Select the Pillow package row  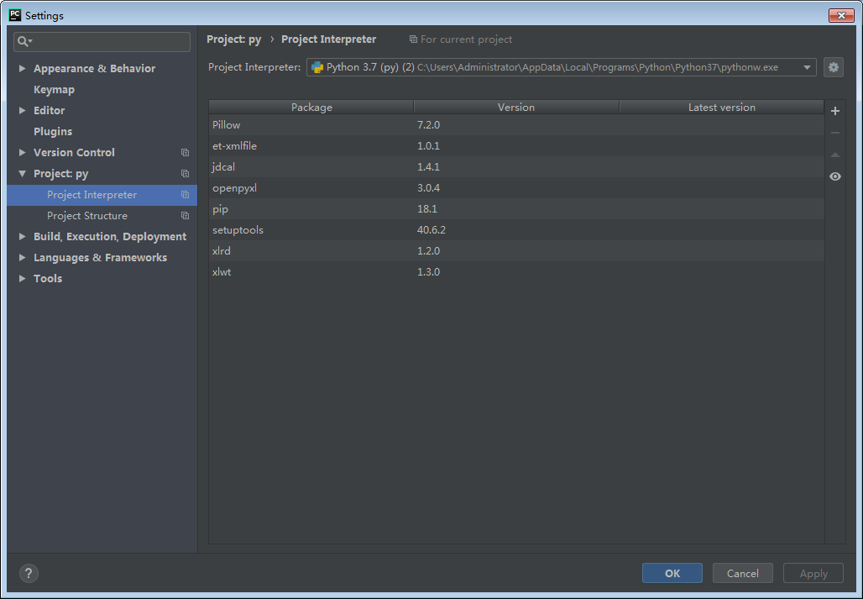point(516,125)
